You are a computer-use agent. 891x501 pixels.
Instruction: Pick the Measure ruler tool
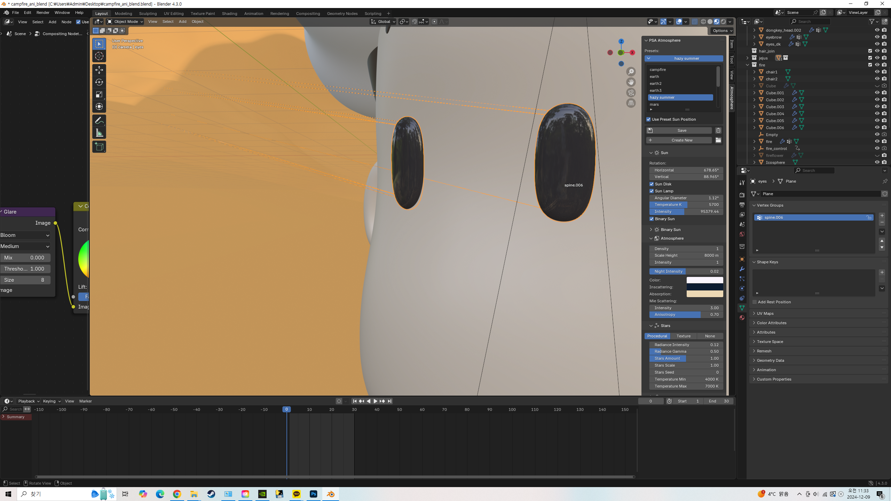click(99, 133)
